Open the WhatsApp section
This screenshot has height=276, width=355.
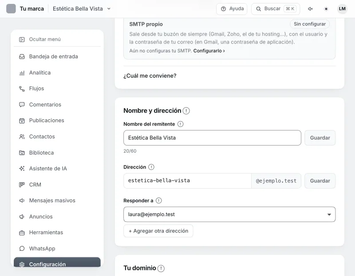pyautogui.click(x=57, y=248)
